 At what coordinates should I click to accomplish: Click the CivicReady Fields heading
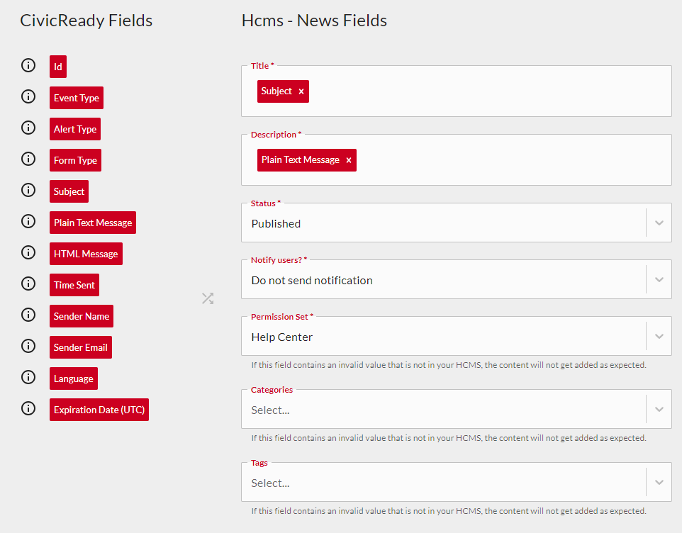tap(86, 21)
